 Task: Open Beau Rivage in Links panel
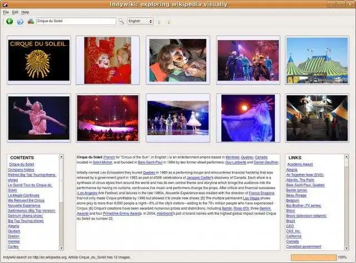click(x=296, y=195)
